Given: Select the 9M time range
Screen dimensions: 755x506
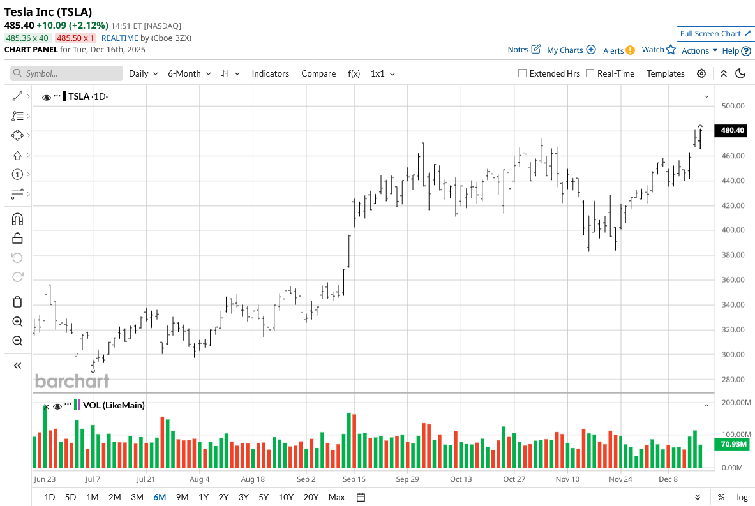Looking at the screenshot, I should (182, 497).
